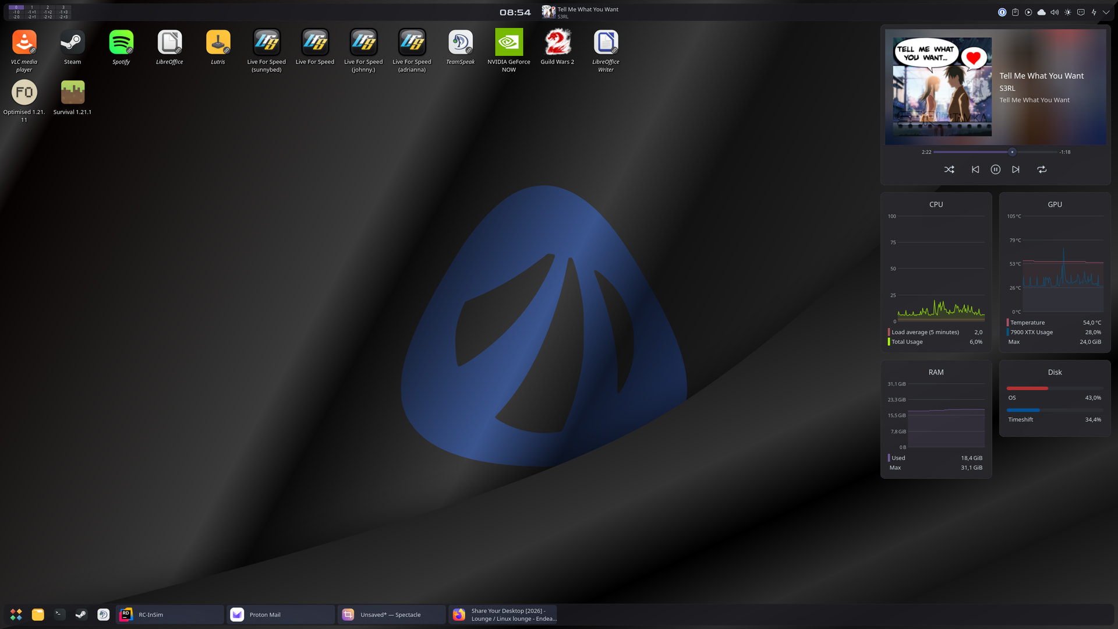Open the Lutris desktop icon
Screen dimensions: 1118x629
tap(218, 47)
